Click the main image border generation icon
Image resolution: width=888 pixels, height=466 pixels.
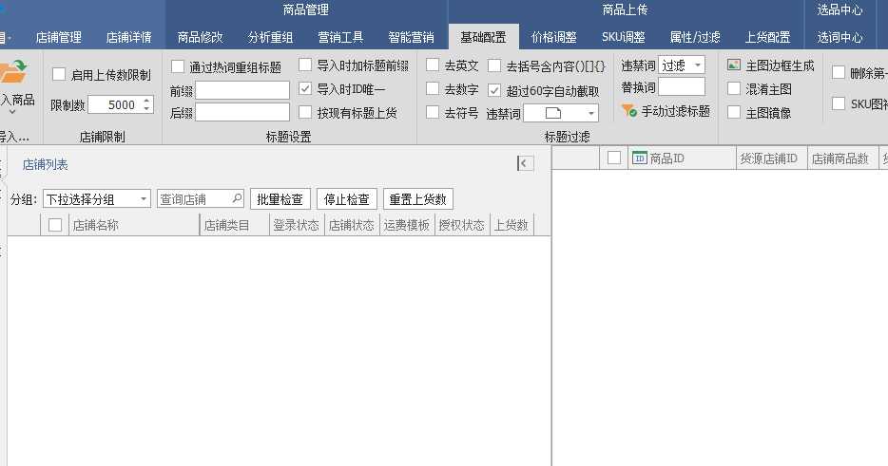(x=734, y=65)
